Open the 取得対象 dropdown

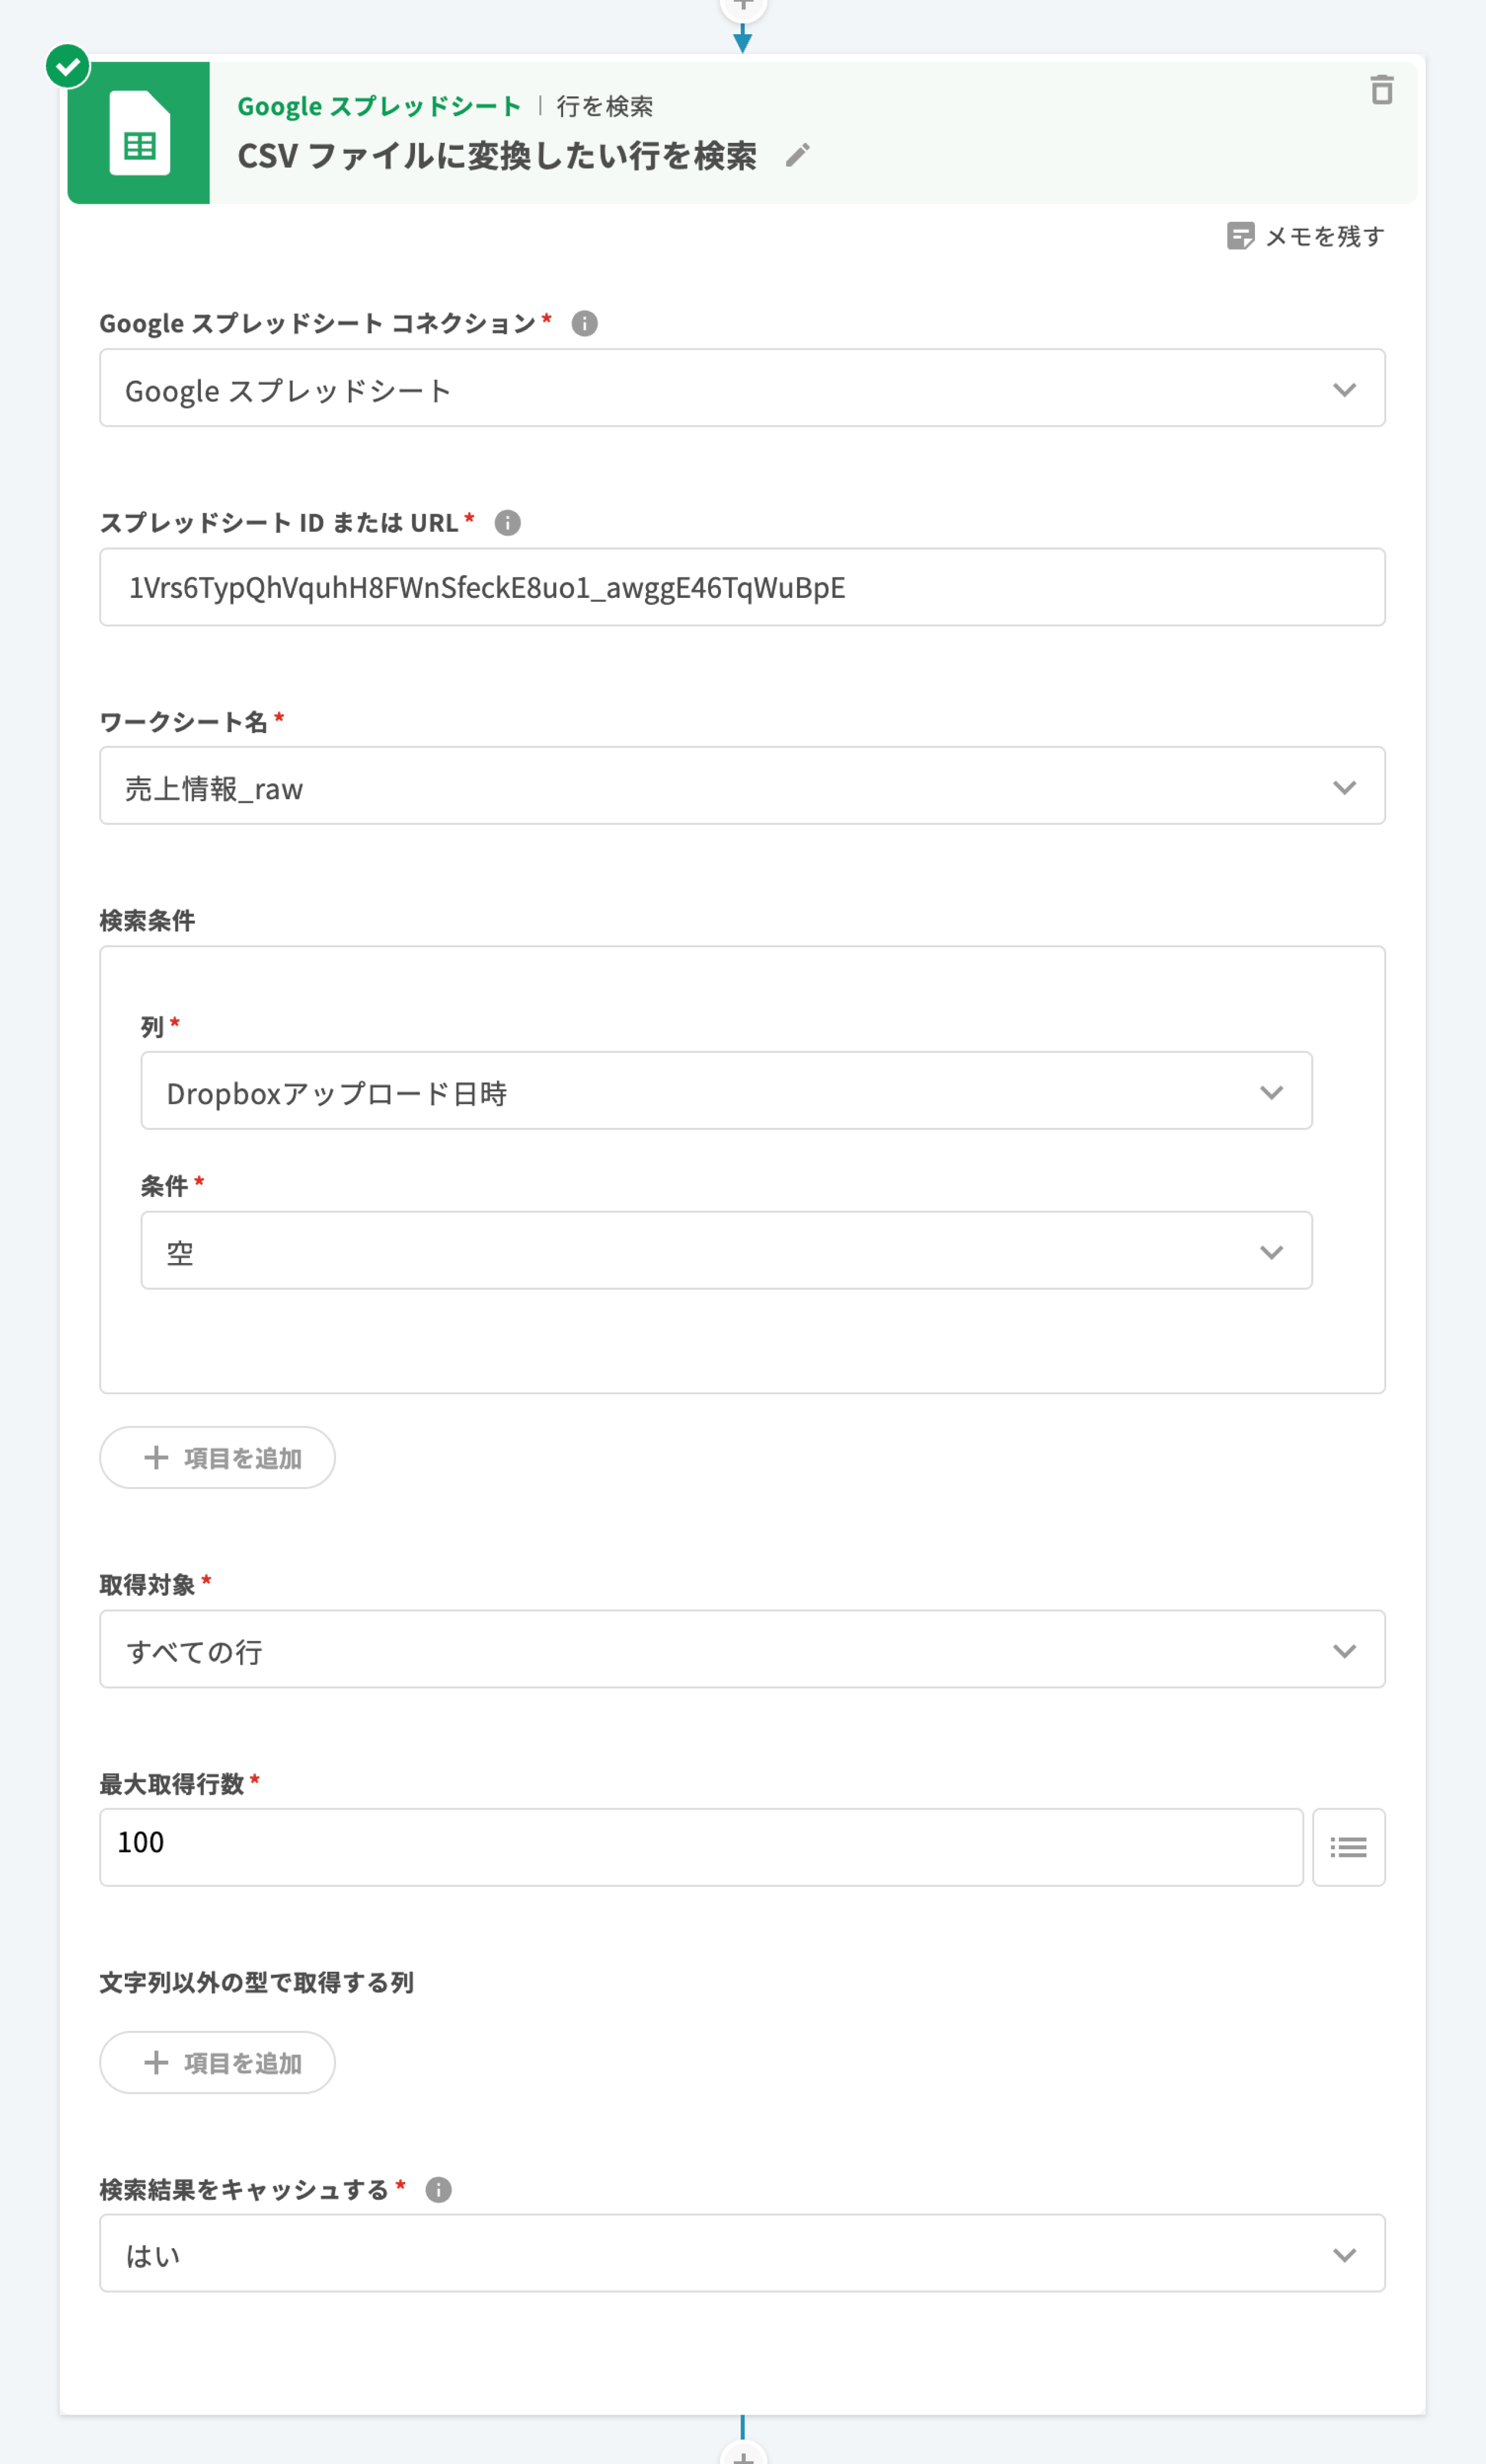pos(742,1649)
